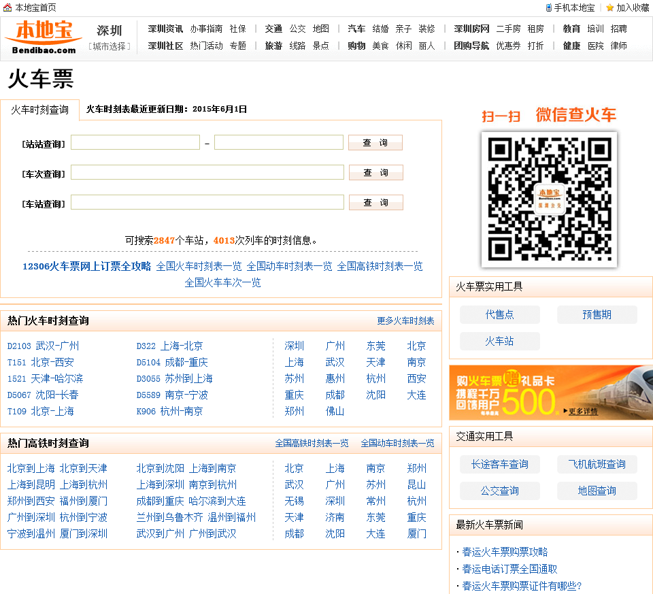
Task: Open 旅游 menu item
Action: (x=273, y=46)
